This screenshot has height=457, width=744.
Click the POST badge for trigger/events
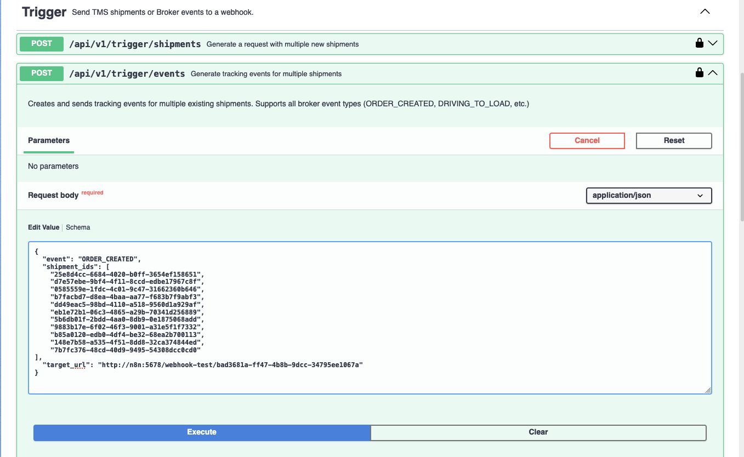coord(42,73)
